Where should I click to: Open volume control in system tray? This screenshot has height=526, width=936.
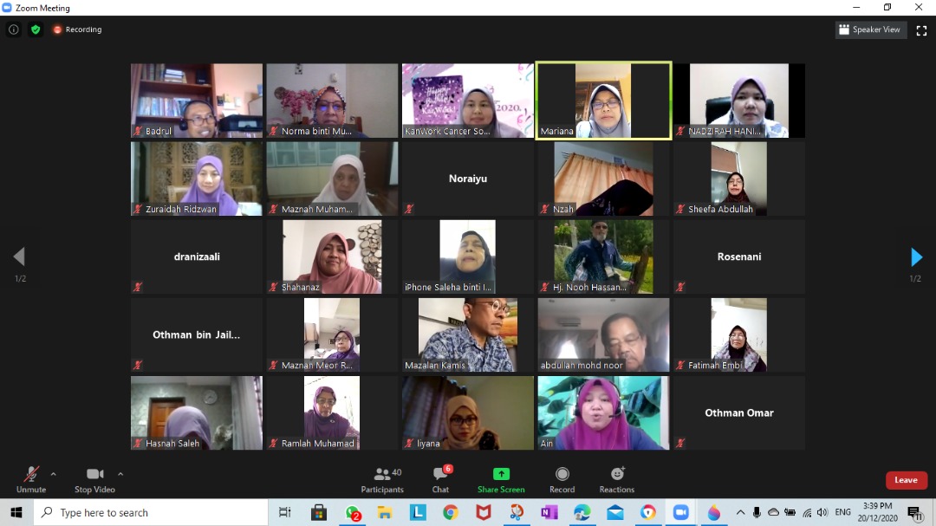(x=822, y=512)
